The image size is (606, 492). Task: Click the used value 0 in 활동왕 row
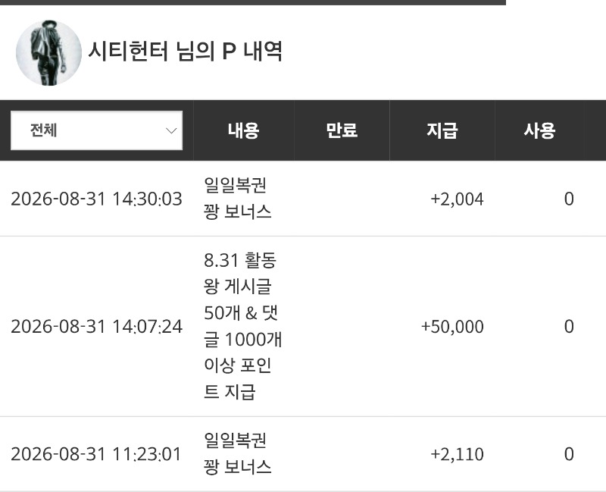click(569, 327)
